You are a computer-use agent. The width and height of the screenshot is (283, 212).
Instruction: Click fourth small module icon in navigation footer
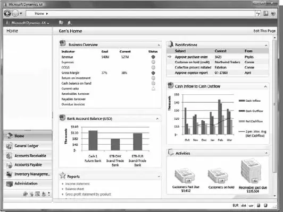point(44,194)
